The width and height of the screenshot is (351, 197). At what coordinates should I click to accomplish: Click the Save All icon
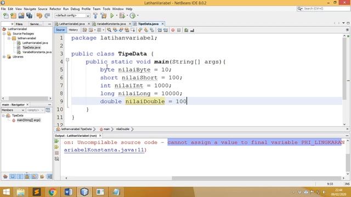tap(29, 16)
